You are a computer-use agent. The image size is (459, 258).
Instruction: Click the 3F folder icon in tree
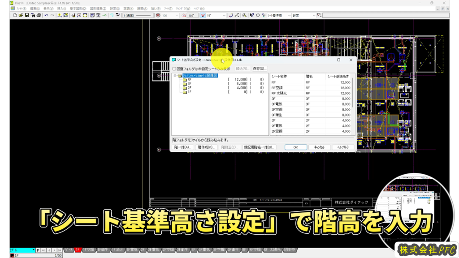point(184,84)
